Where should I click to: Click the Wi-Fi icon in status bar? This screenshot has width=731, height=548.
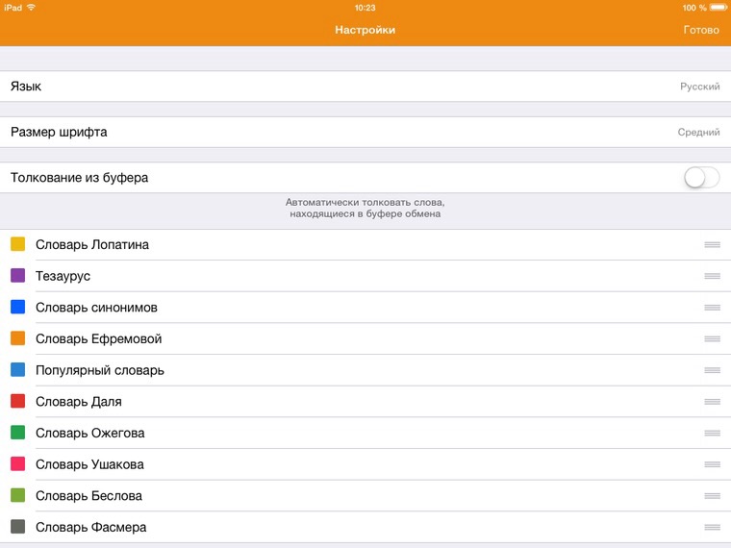[31, 8]
